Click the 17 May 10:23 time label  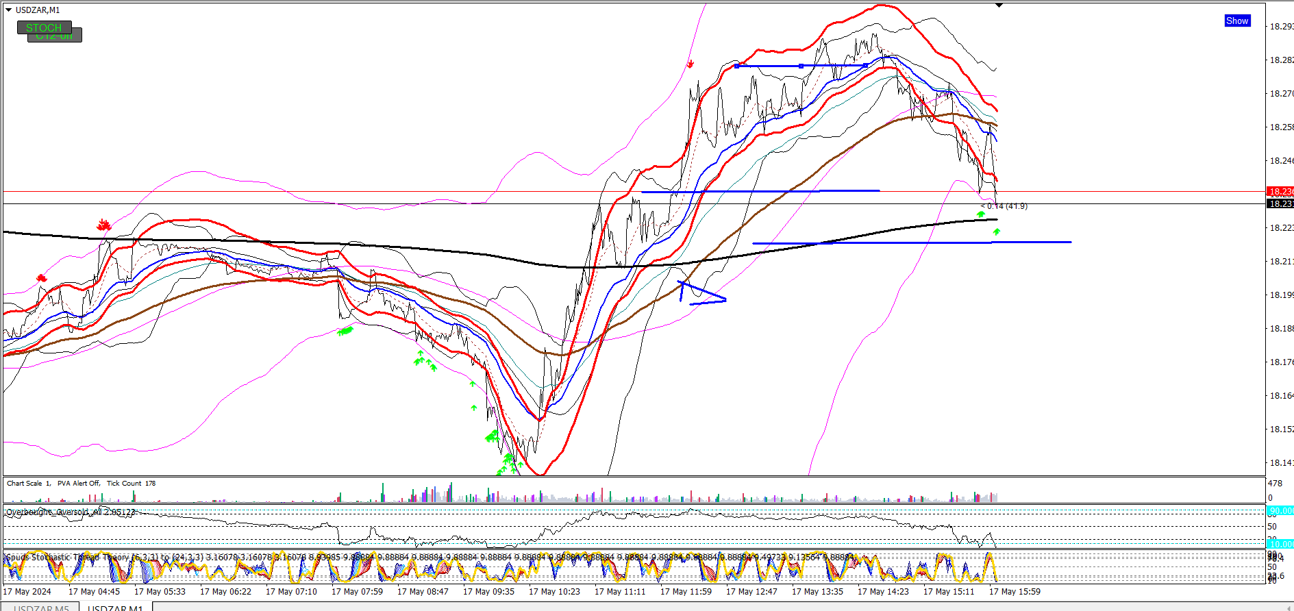554,592
